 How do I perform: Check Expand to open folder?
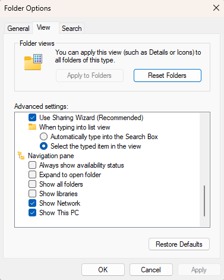click(x=32, y=175)
